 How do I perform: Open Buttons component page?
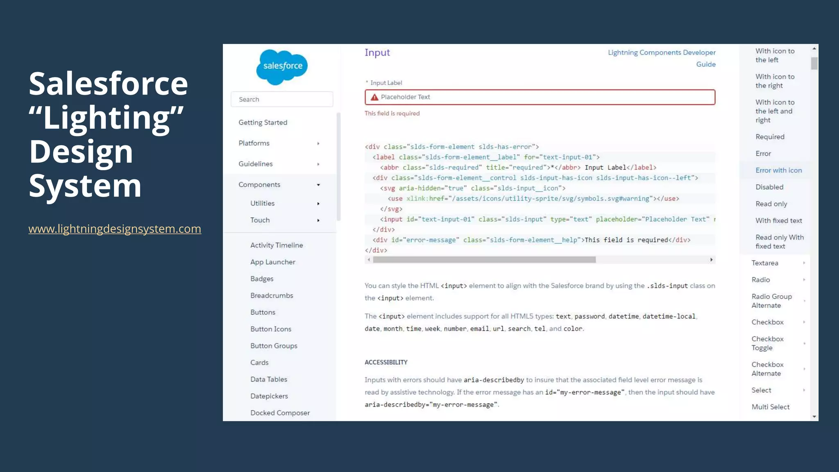click(x=263, y=312)
